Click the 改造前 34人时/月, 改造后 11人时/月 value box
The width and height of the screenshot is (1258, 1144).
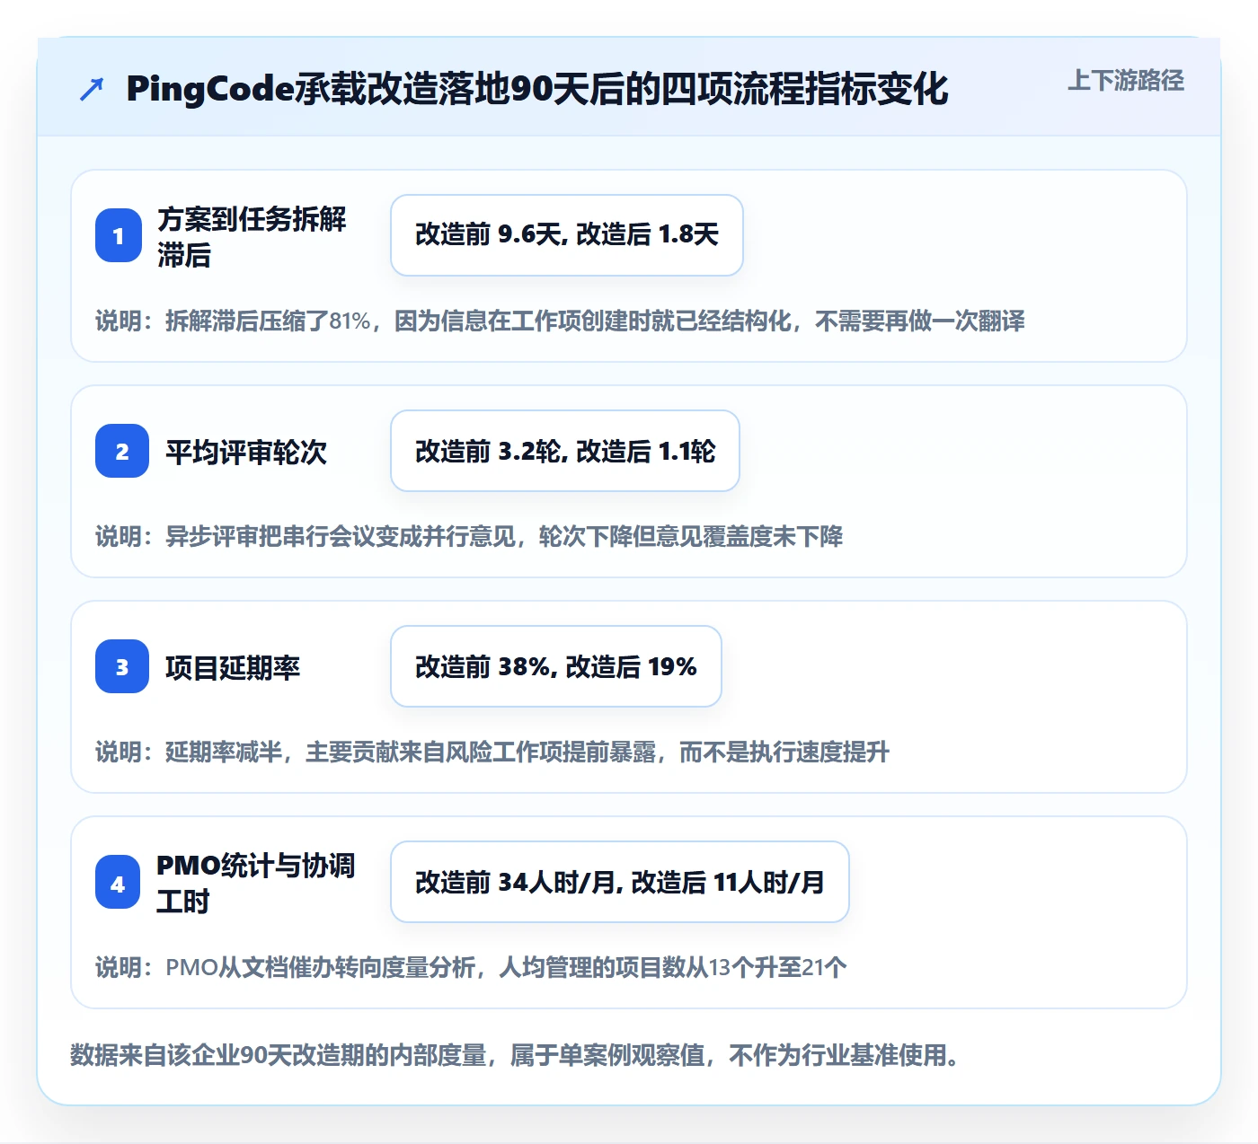click(x=620, y=882)
